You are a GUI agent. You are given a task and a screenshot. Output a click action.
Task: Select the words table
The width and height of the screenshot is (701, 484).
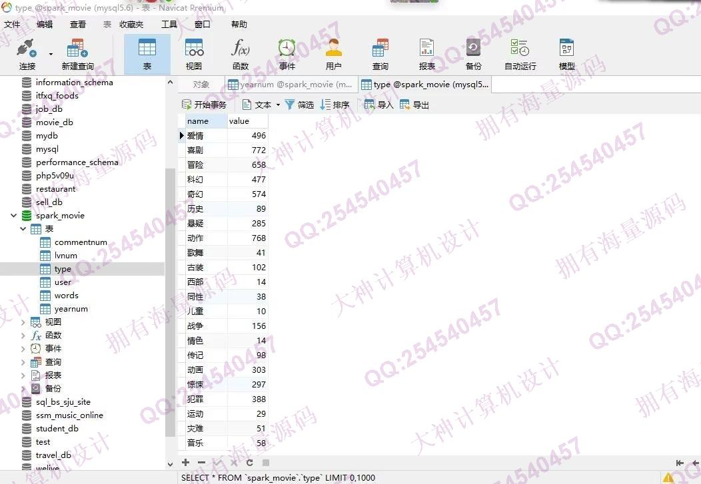coord(66,296)
